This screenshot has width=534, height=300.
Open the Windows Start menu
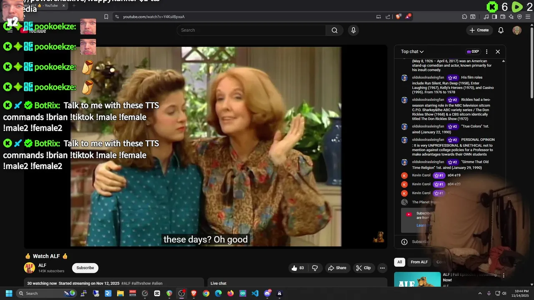click(x=9, y=293)
